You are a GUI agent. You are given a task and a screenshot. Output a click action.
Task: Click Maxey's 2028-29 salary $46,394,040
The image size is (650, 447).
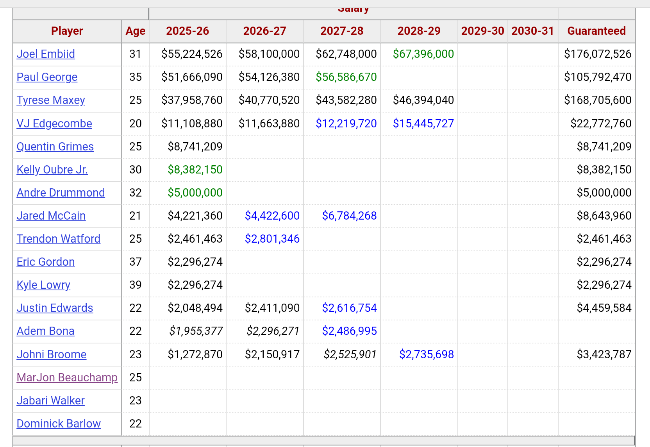(423, 100)
